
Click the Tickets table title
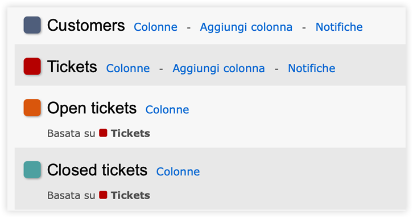point(72,67)
